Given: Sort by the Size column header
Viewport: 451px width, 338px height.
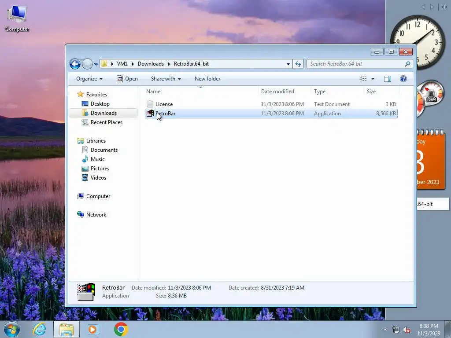Looking at the screenshot, I should point(381,92).
